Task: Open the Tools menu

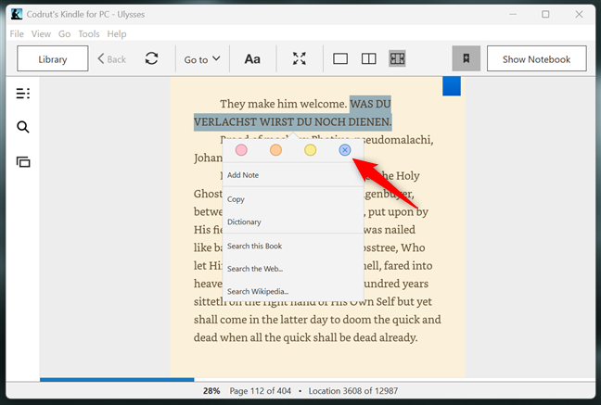Action: point(89,34)
